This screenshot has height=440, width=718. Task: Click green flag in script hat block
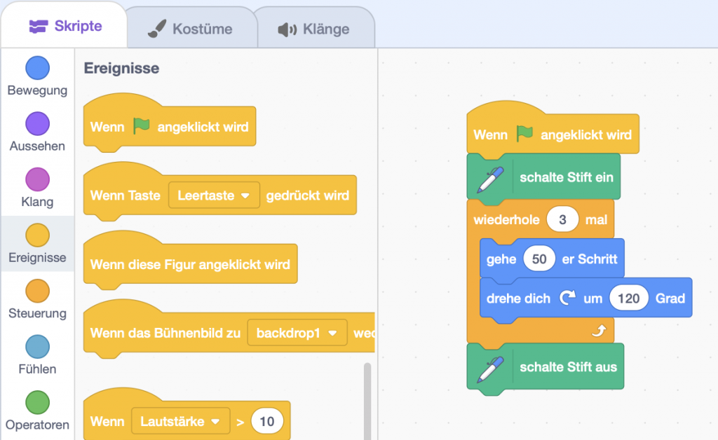tap(524, 134)
